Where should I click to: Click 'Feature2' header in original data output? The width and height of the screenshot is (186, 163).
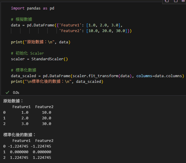tap(44, 107)
